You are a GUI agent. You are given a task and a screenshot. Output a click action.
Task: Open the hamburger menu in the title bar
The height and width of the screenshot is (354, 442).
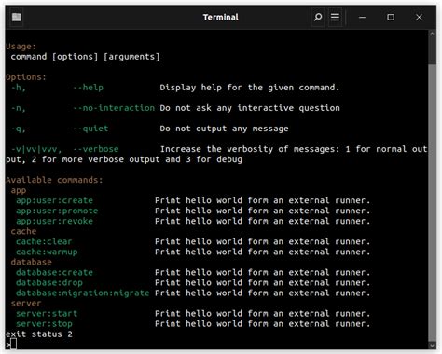click(335, 17)
